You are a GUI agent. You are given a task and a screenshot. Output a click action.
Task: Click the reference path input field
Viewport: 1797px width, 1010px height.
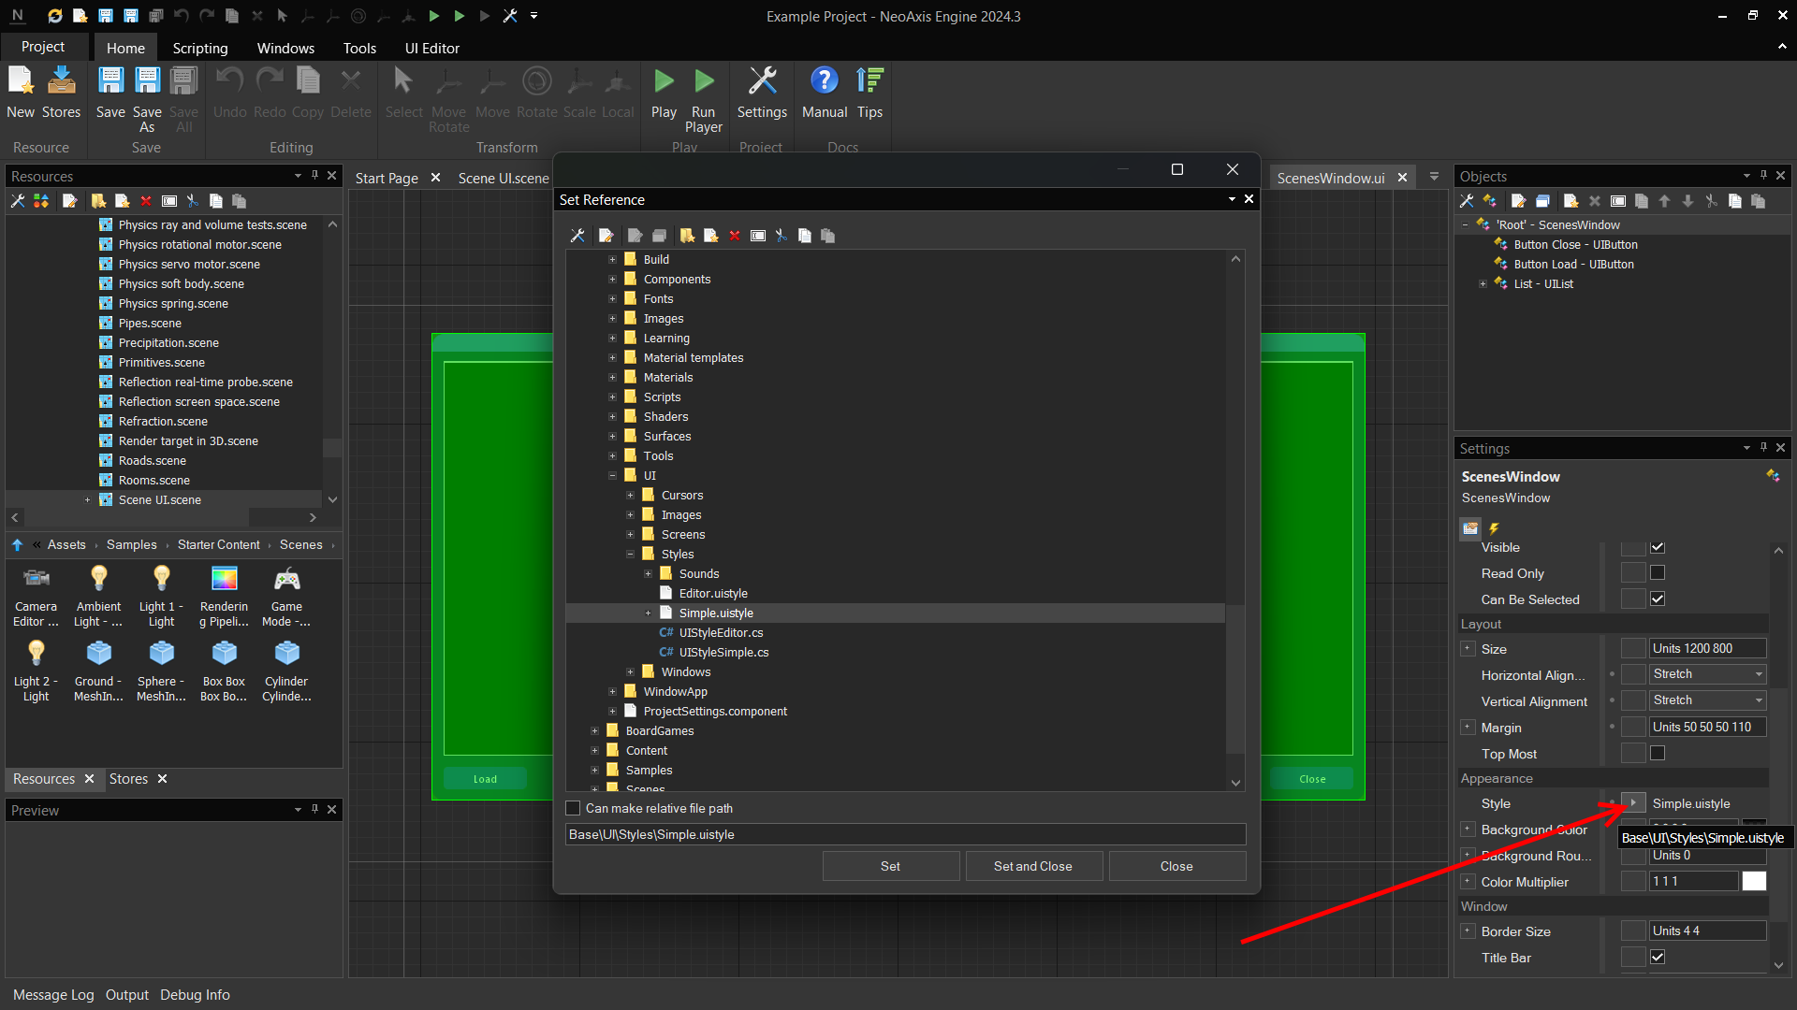(x=905, y=834)
